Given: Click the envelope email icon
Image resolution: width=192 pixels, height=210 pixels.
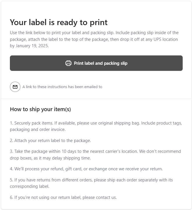Looking at the screenshot, I should click(x=15, y=87).
